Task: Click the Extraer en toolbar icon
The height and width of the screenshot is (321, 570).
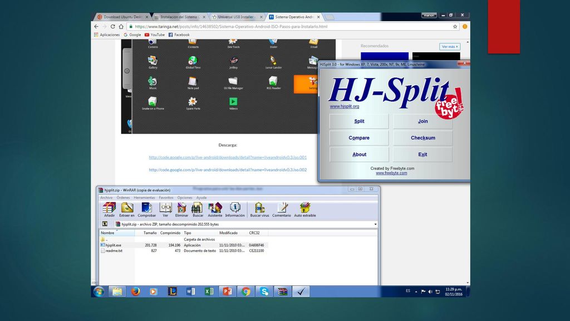Action: click(x=127, y=210)
